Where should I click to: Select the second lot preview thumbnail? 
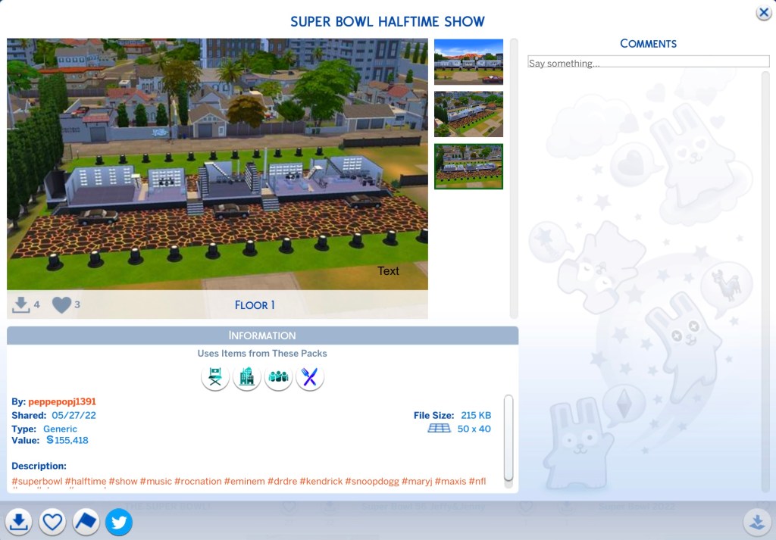coord(468,114)
